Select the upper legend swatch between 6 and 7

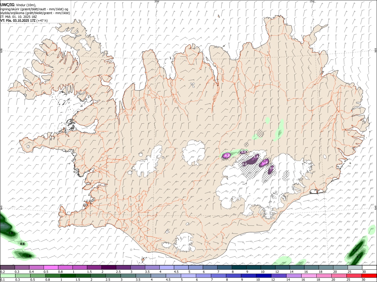(x=210, y=267)
